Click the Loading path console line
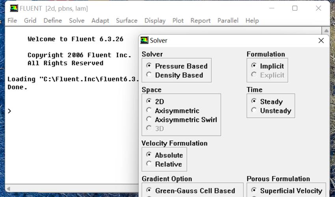Screen dimensions: 335x197 pyautogui.click(x=73, y=79)
